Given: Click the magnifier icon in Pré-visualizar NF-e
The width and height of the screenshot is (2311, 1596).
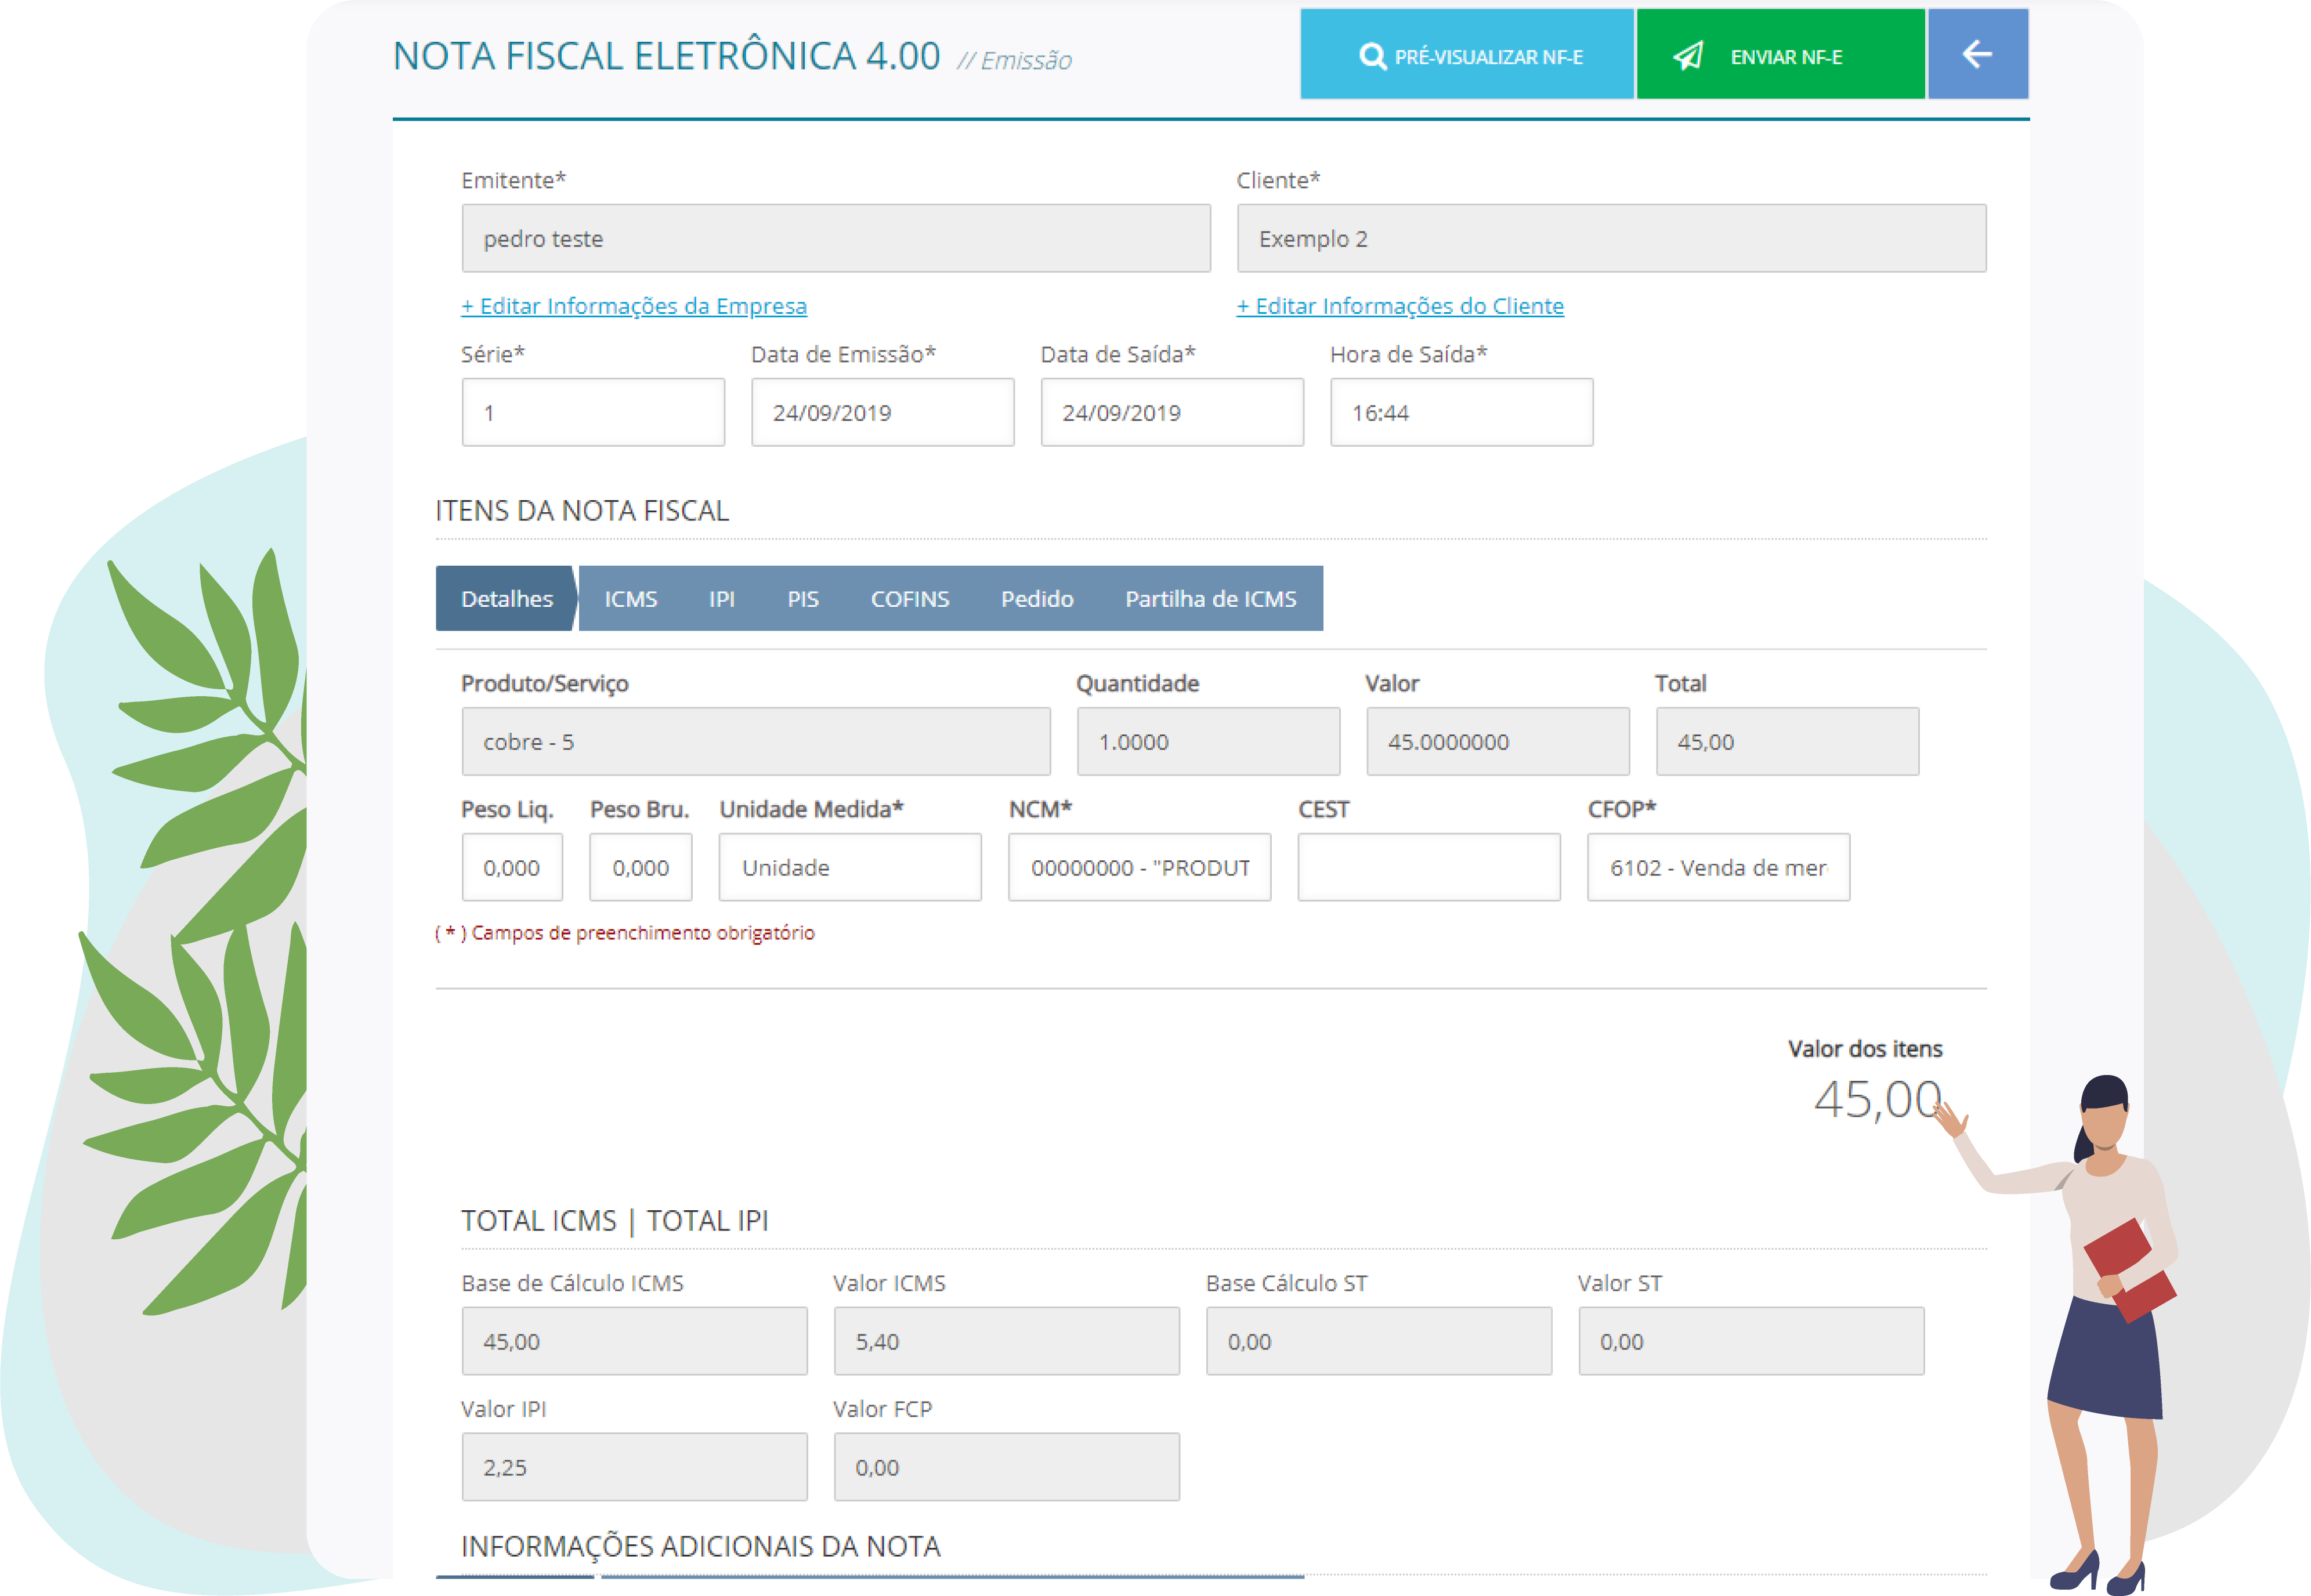Looking at the screenshot, I should 1372,56.
